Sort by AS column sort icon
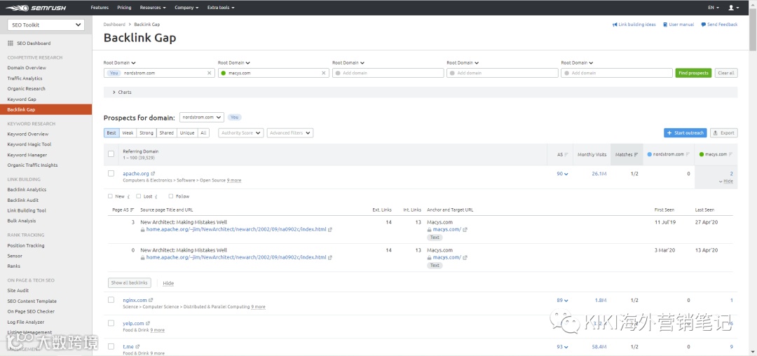The image size is (757, 356). pyautogui.click(x=566, y=154)
